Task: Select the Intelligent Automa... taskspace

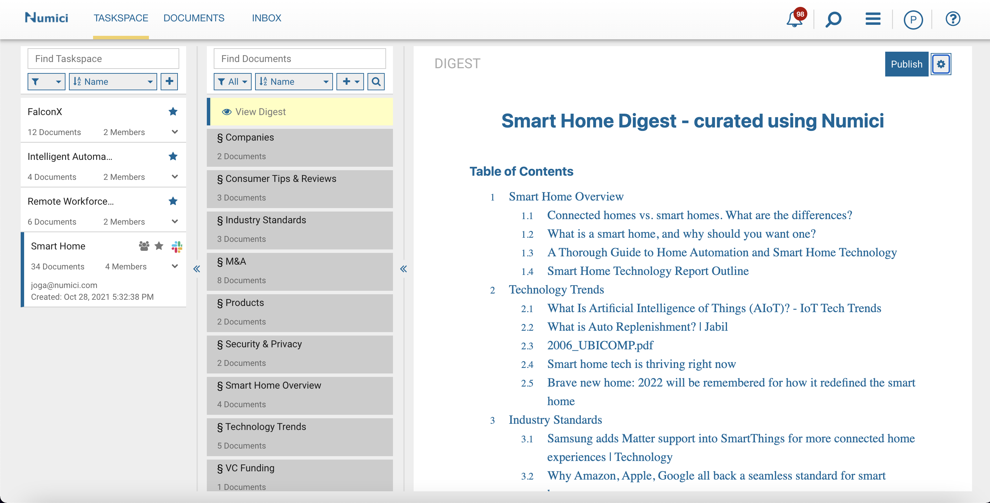Action: point(103,165)
